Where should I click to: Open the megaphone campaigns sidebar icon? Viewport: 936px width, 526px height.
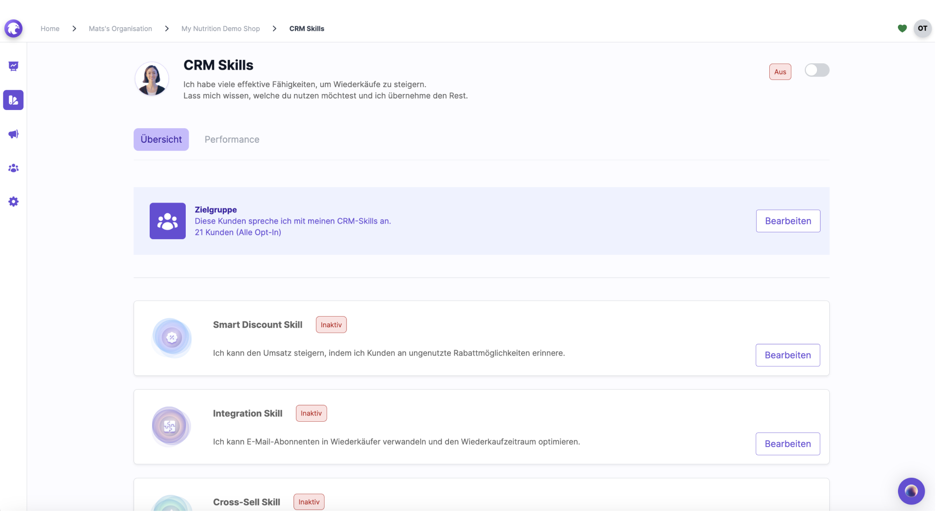tap(14, 134)
